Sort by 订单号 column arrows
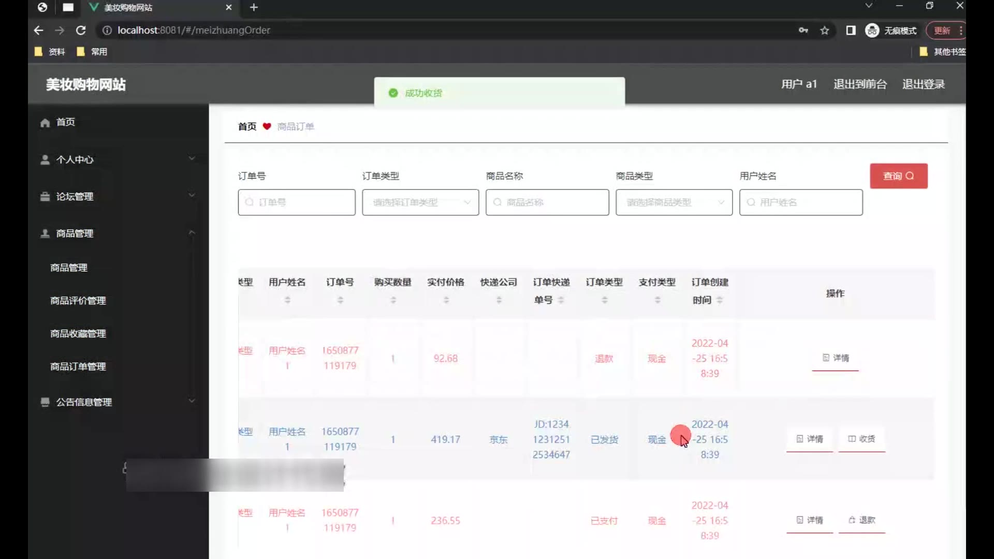The width and height of the screenshot is (994, 559). 340,300
